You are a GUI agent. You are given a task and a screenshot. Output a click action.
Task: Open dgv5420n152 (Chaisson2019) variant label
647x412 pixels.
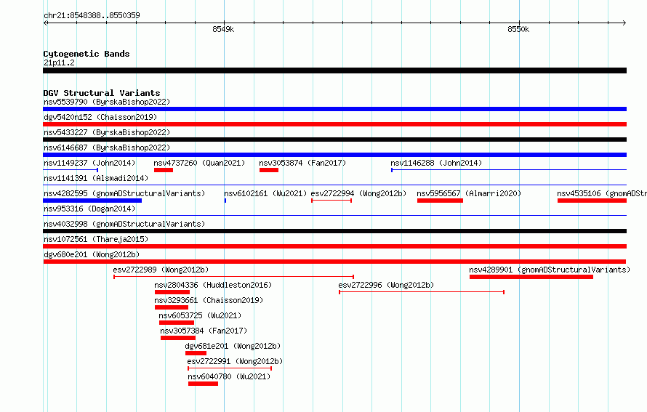pos(100,117)
